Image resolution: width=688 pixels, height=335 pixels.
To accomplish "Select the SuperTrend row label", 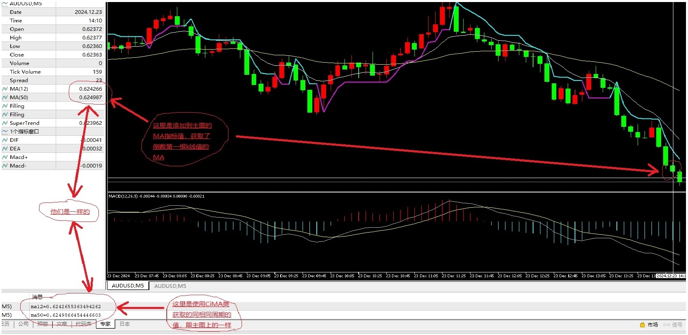I will pos(24,123).
